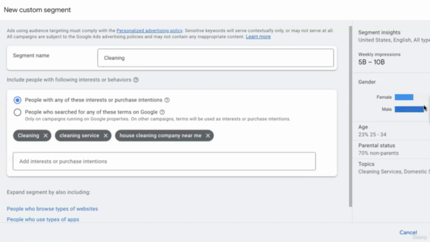
Task: Open the Personalized advertising policy link
Action: point(149,30)
